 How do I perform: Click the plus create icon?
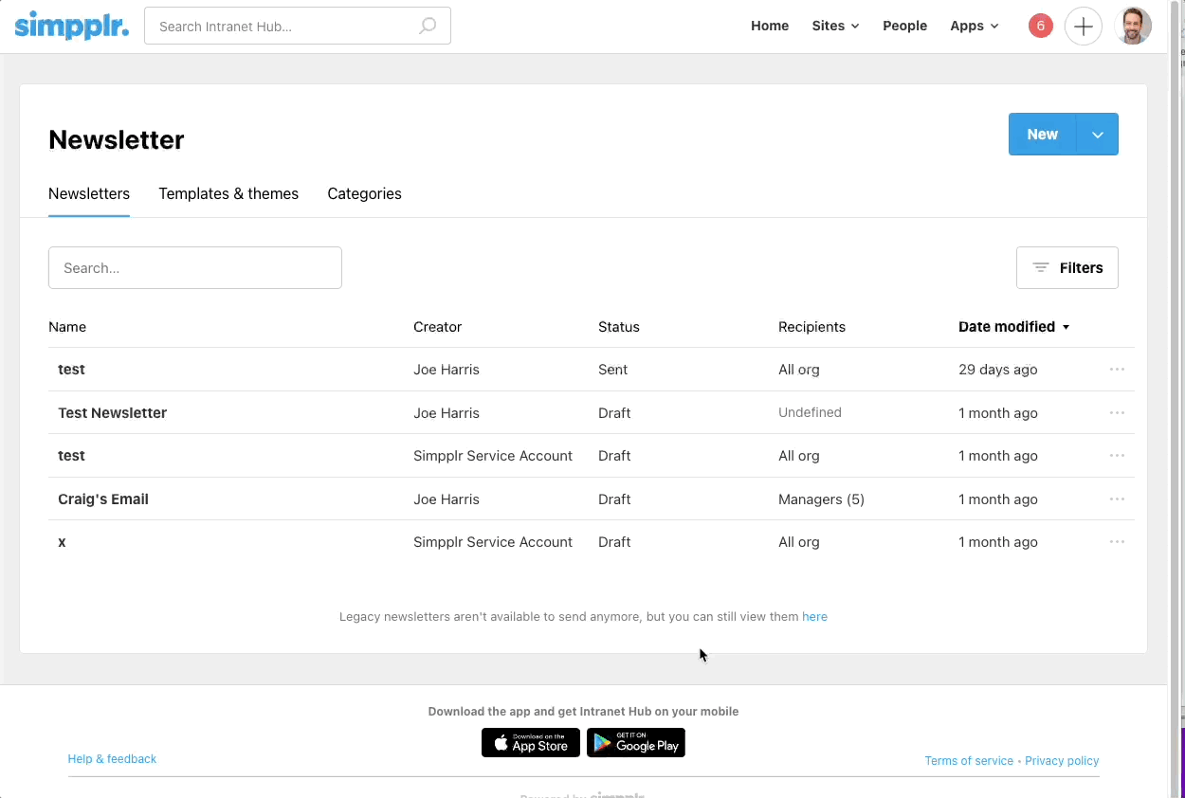click(1083, 27)
